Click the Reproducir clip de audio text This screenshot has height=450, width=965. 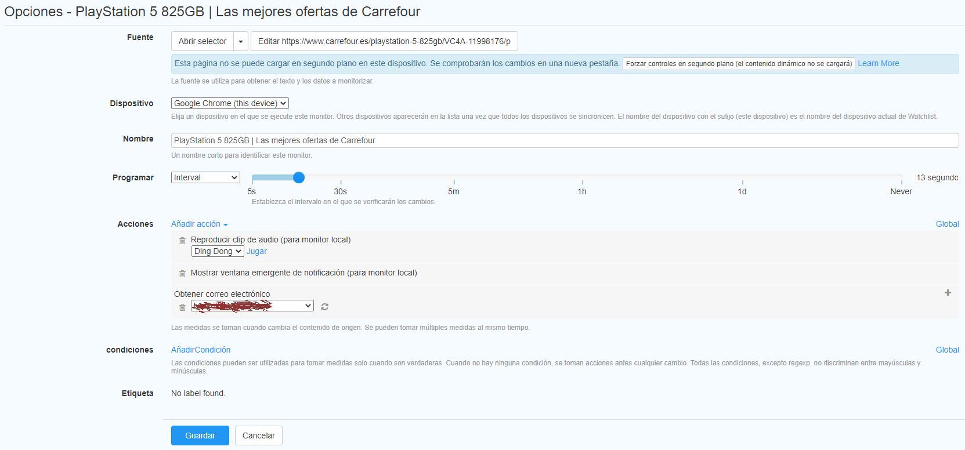270,239
